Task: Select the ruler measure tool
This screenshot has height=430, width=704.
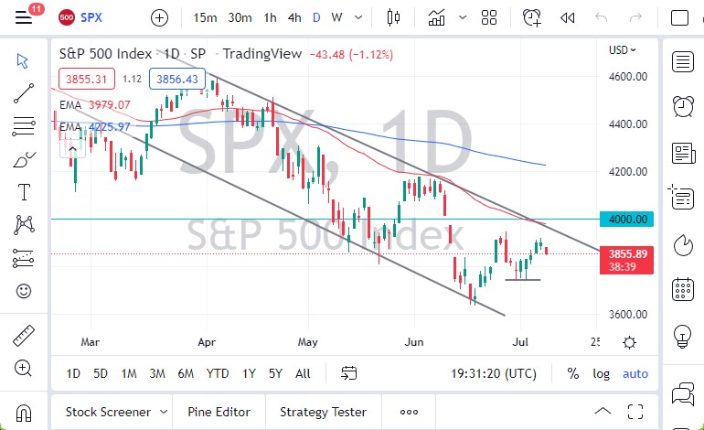Action: [24, 336]
